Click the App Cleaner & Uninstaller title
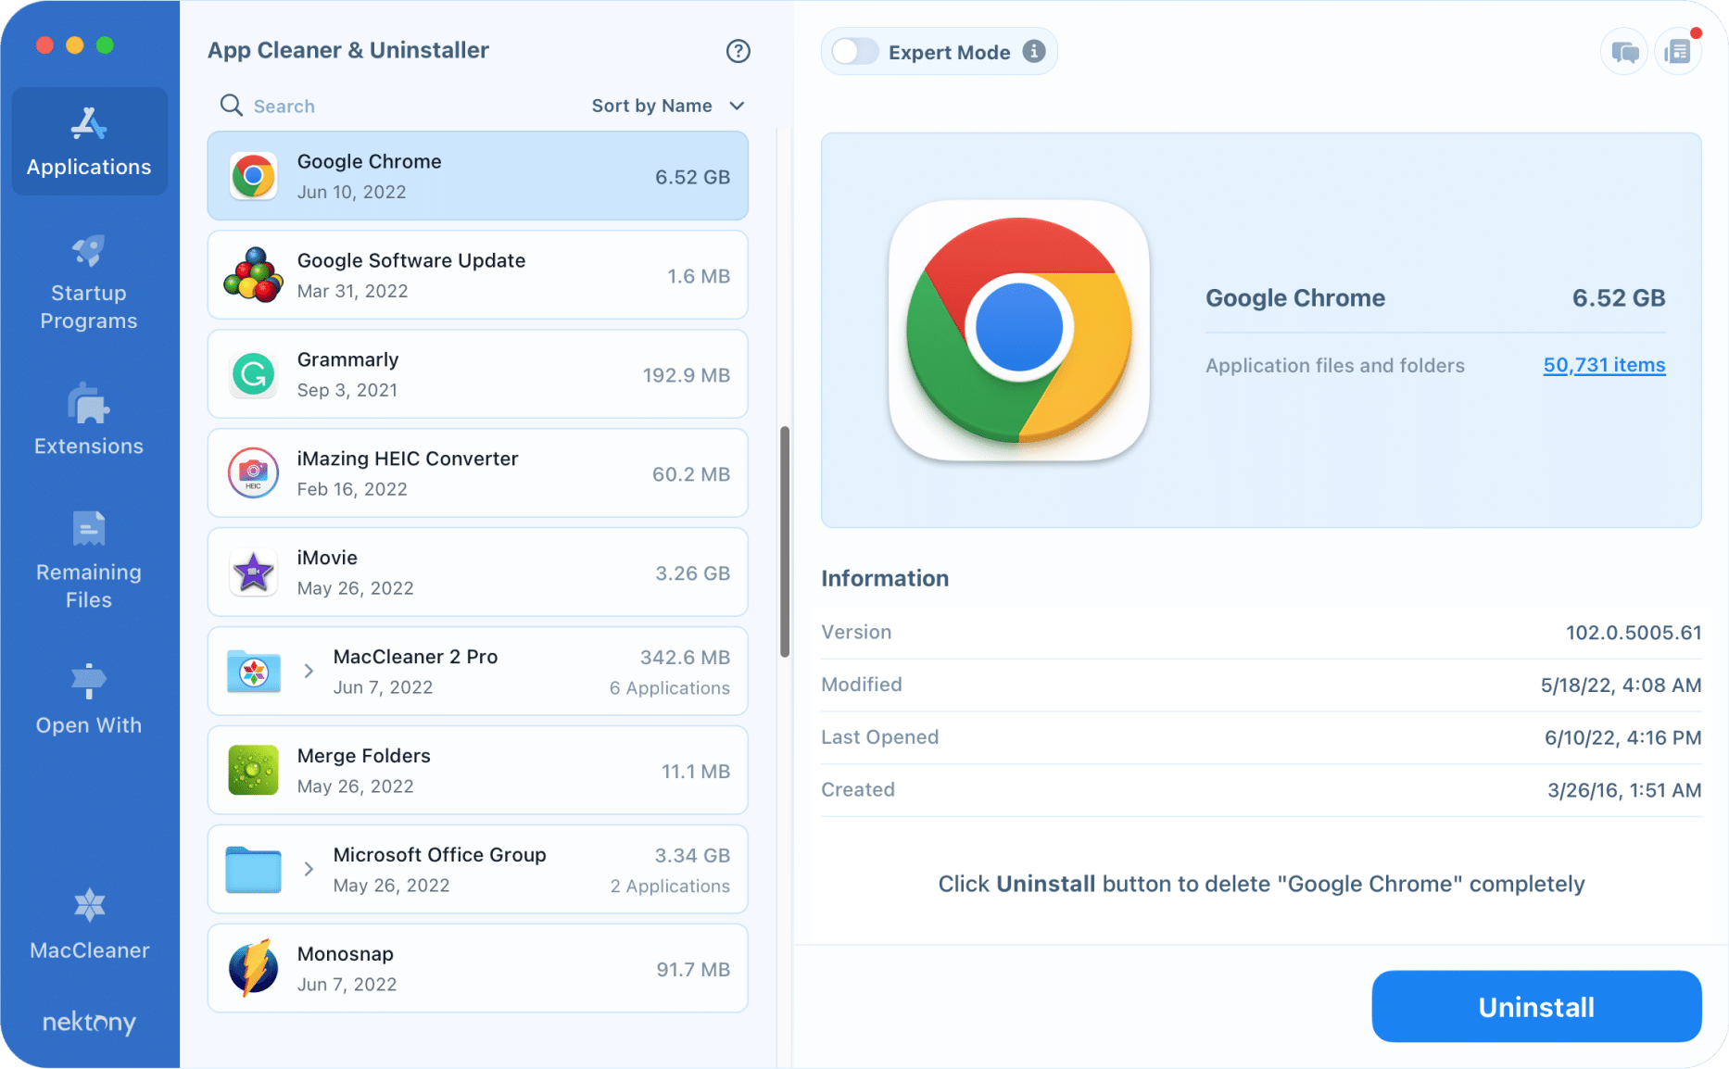The width and height of the screenshot is (1729, 1069). point(348,50)
